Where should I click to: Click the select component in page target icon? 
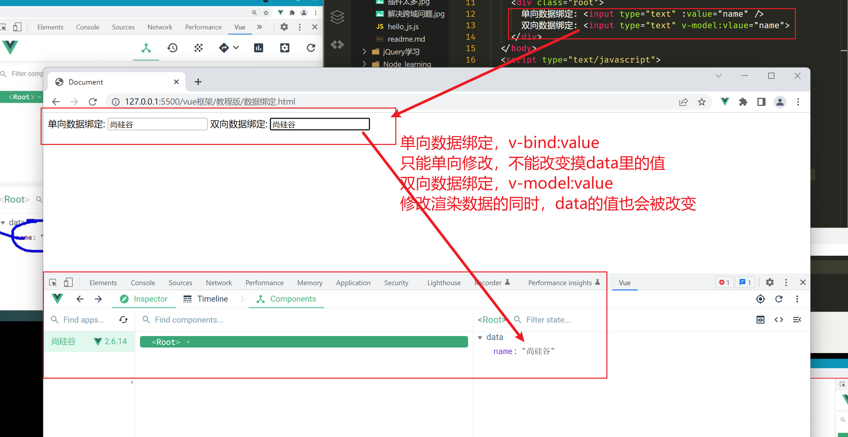tap(760, 299)
